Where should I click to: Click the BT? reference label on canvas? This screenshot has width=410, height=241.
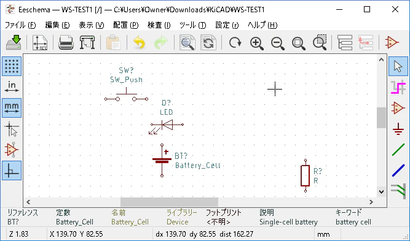181,156
